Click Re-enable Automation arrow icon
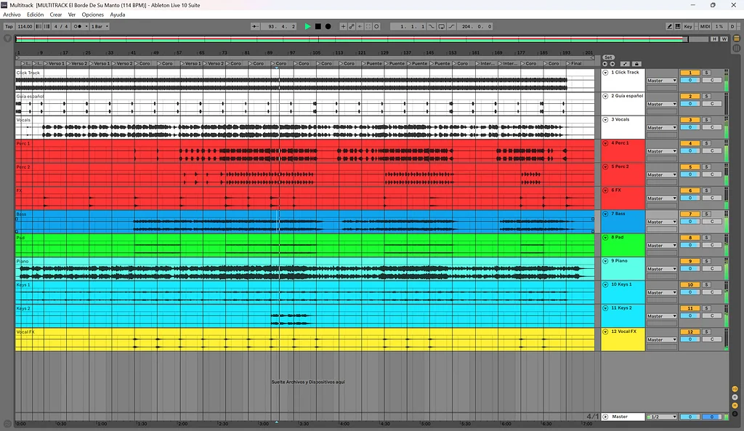Viewport: 744px width, 431px height. [360, 27]
